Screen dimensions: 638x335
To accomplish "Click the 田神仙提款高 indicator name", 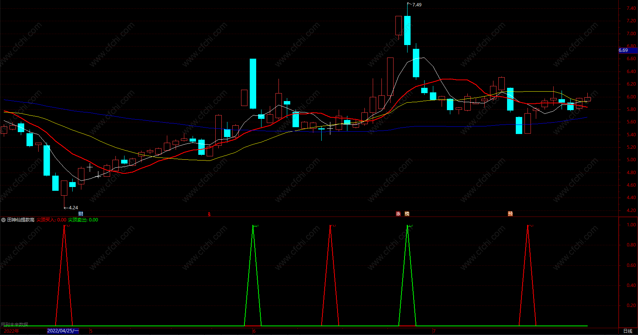I will (21, 220).
